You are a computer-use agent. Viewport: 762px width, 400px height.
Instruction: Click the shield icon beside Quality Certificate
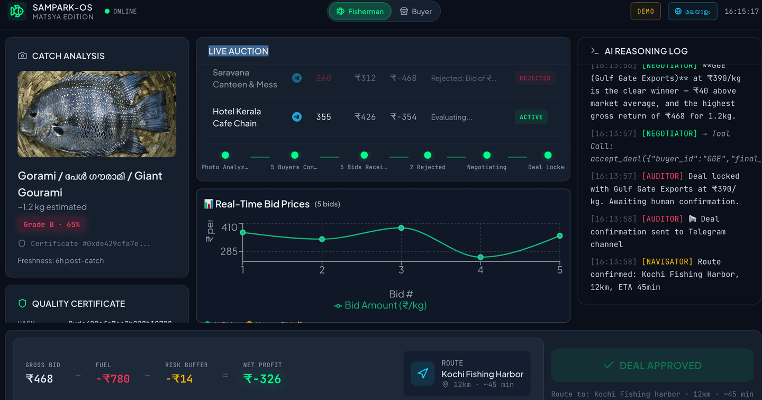22,304
